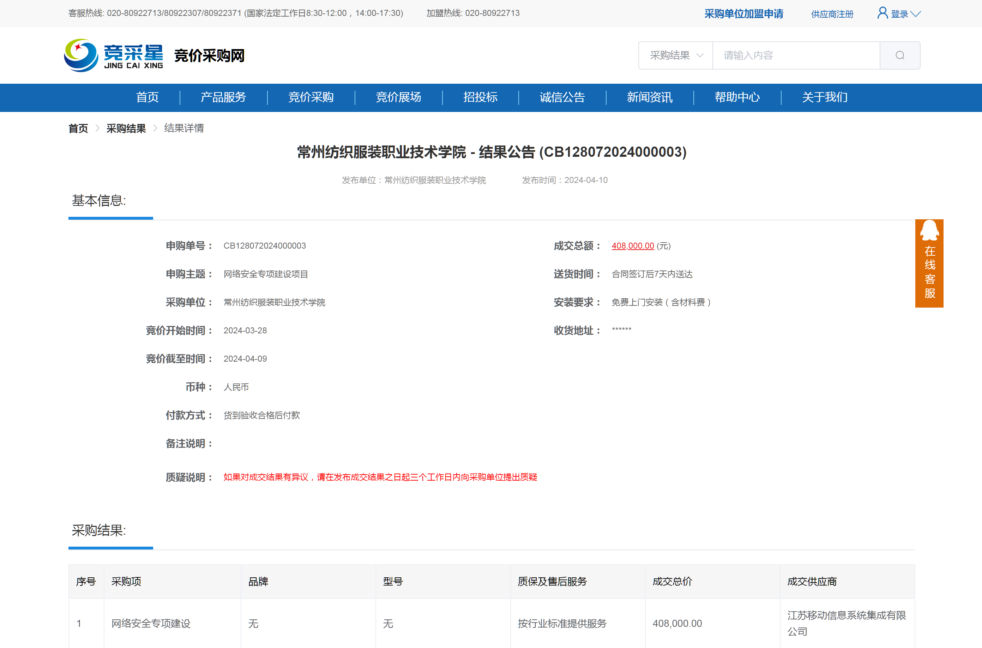982x648 pixels.
Task: Open the 产品服务 navigation item
Action: point(223,97)
